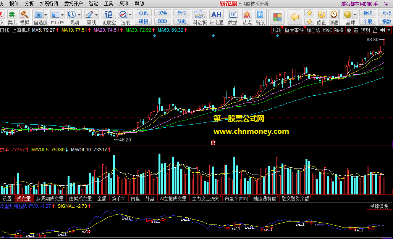Click the 指标说明 indicator description button
Viewport: 393px width, 239px height.
pyautogui.click(x=379, y=206)
